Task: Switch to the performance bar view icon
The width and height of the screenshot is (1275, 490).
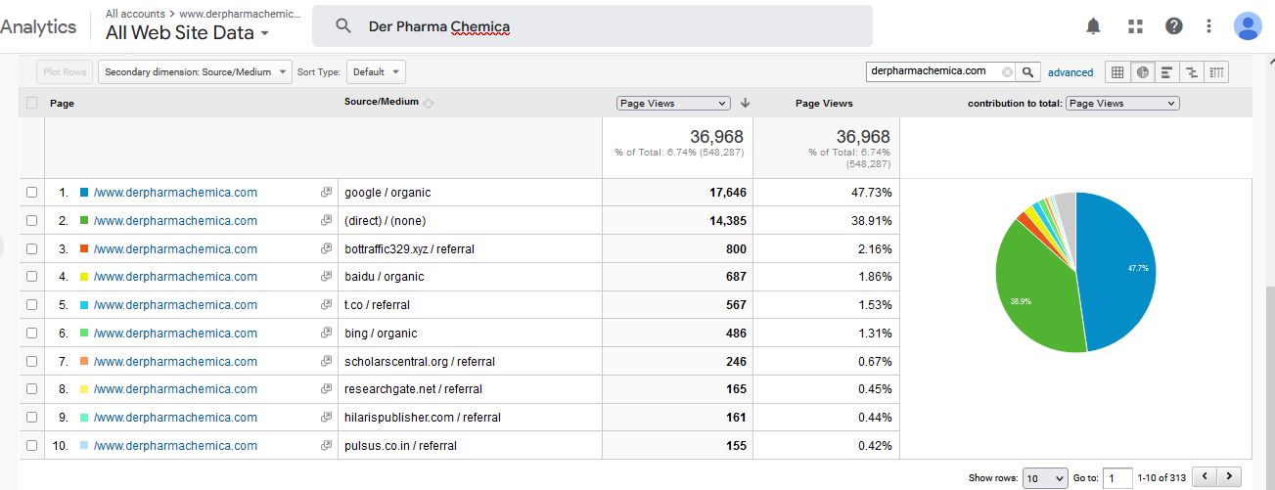Action: tap(1166, 72)
